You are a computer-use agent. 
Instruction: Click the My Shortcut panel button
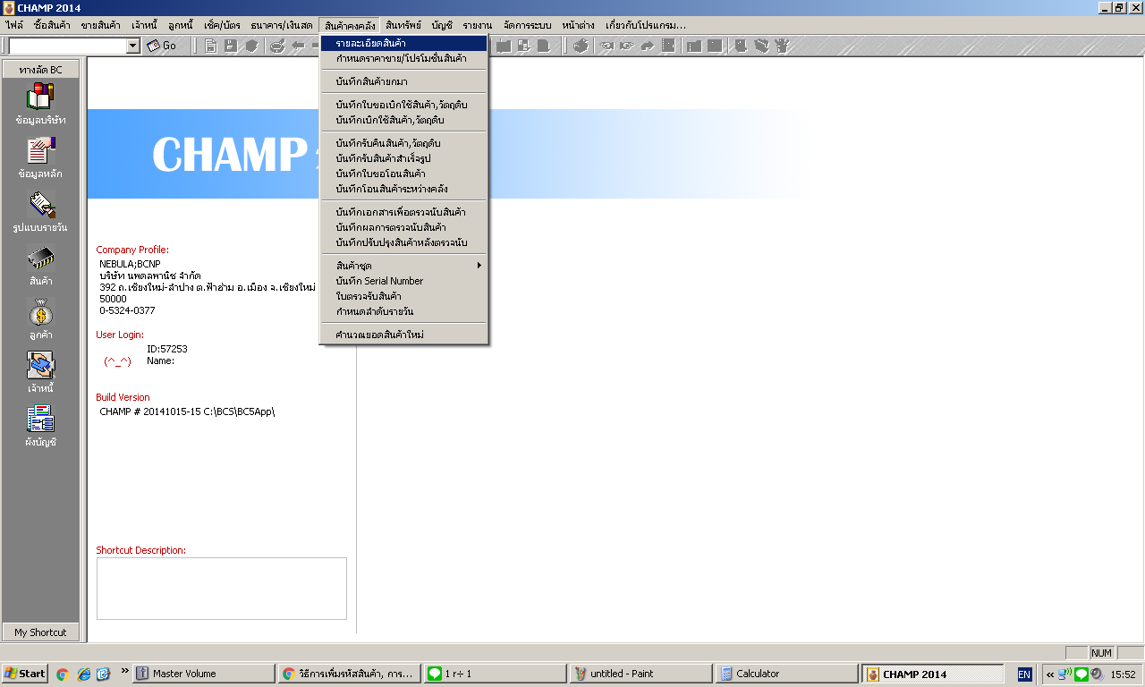tap(40, 632)
